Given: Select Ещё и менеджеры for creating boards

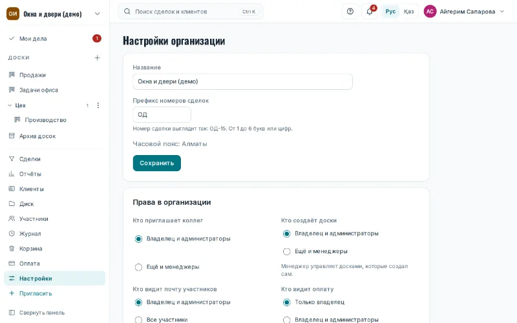Looking at the screenshot, I should point(287,251).
